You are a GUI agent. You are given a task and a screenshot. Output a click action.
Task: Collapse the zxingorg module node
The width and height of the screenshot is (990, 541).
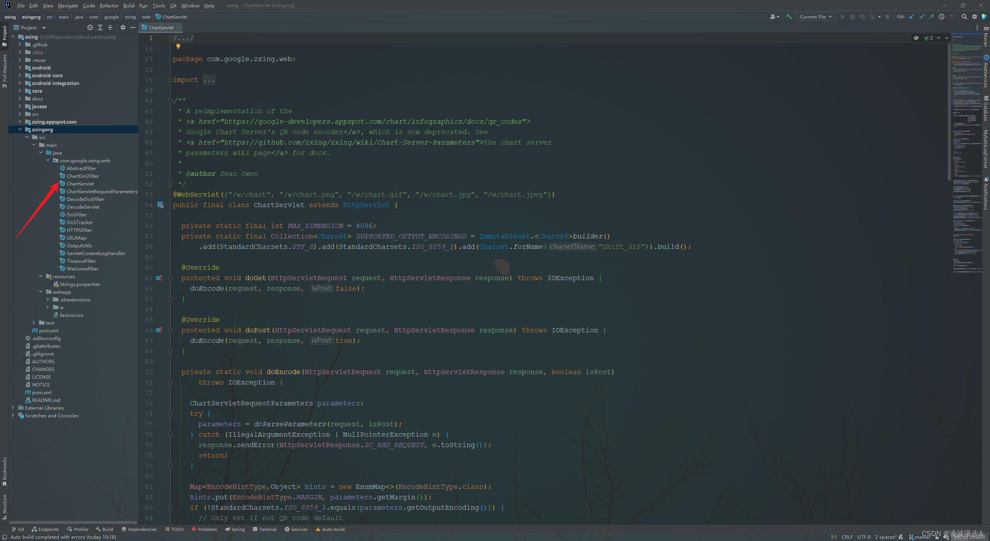[20, 129]
